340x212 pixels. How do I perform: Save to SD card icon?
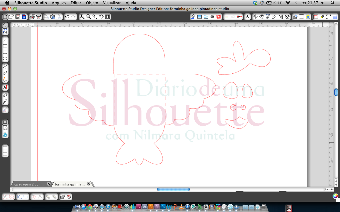click(x=24, y=17)
